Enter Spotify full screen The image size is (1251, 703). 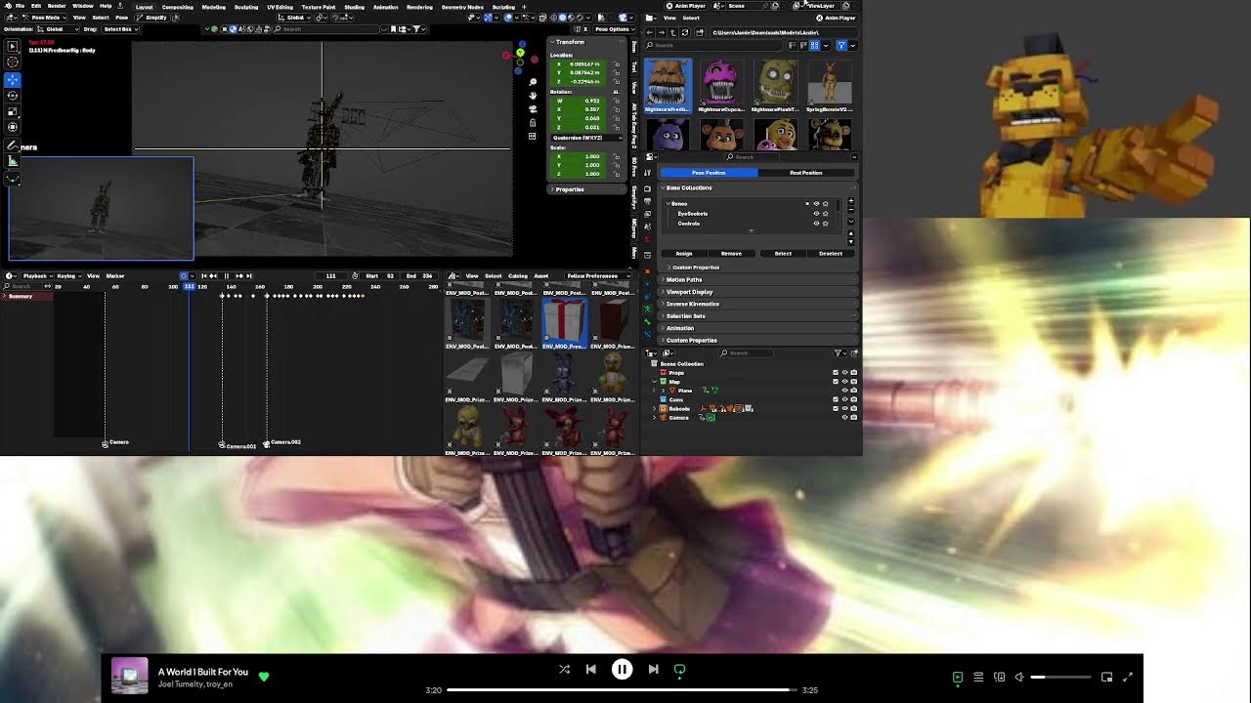[x=1128, y=677]
